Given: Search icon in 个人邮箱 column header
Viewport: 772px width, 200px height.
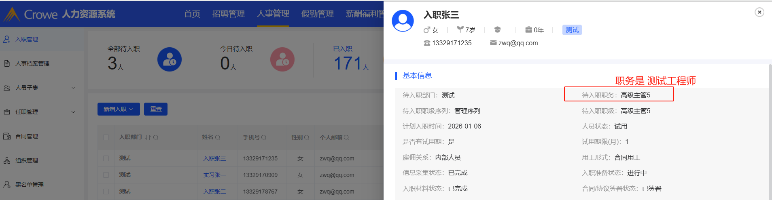Looking at the screenshot, I should pos(346,137).
